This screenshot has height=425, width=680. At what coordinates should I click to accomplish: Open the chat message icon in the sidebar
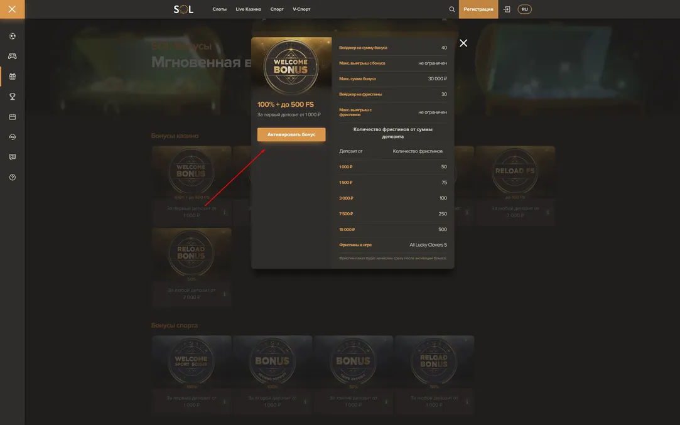click(x=12, y=157)
